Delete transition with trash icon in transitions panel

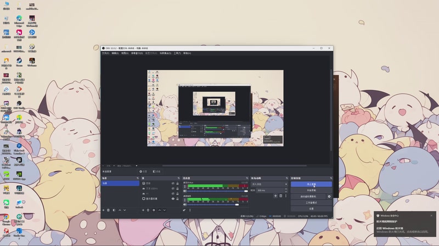281,196
